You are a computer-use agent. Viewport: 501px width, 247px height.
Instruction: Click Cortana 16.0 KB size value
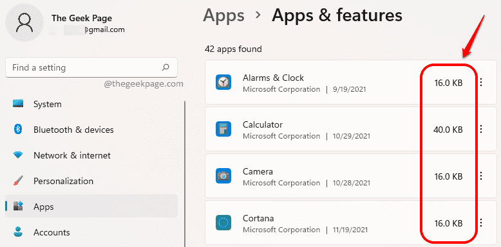448,223
